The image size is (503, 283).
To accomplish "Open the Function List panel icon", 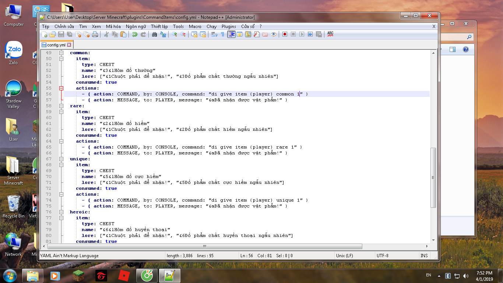I will (257, 34).
